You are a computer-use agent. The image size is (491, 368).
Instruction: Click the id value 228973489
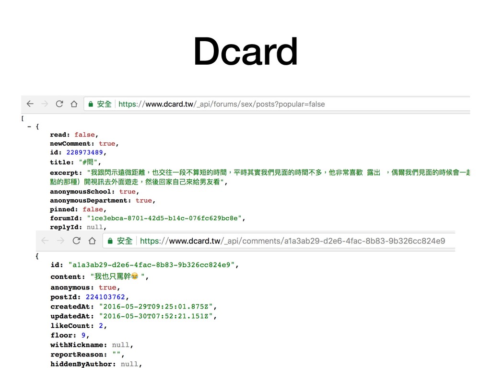(84, 152)
